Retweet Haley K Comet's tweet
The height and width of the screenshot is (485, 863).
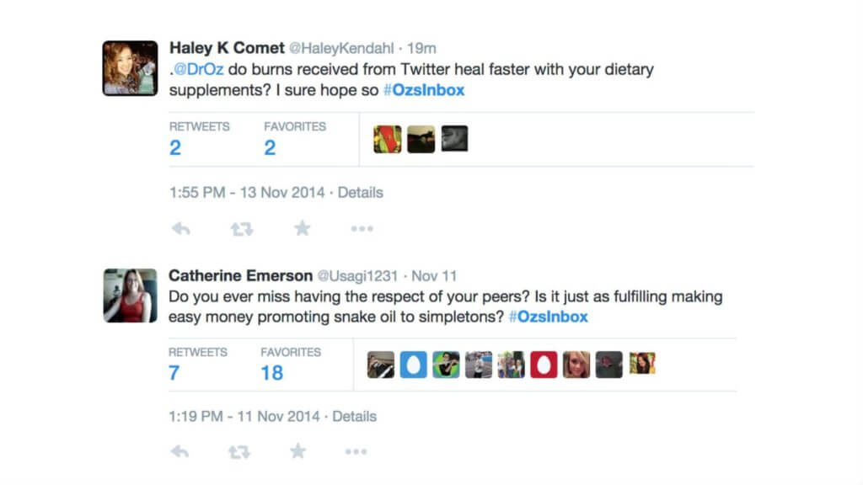[x=241, y=229]
